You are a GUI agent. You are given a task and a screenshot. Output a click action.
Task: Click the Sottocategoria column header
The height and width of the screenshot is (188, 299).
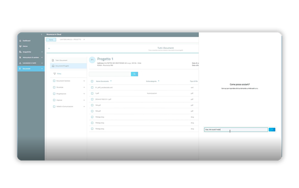coord(151,82)
